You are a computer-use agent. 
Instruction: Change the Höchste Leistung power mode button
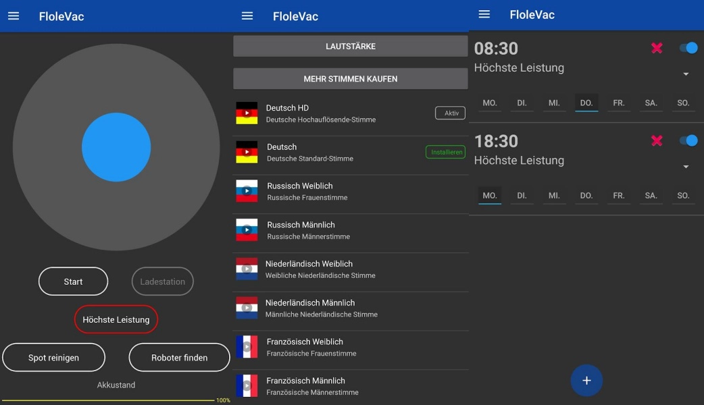point(116,319)
